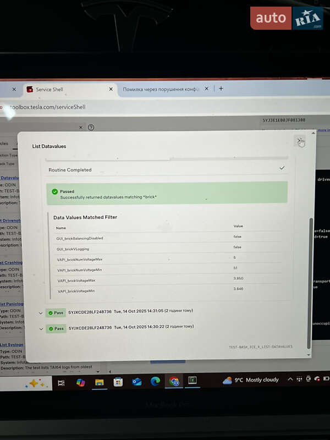Viewport: 330px width, 440px height.
Task: Click the help question mark icon
Action: click(91, 127)
